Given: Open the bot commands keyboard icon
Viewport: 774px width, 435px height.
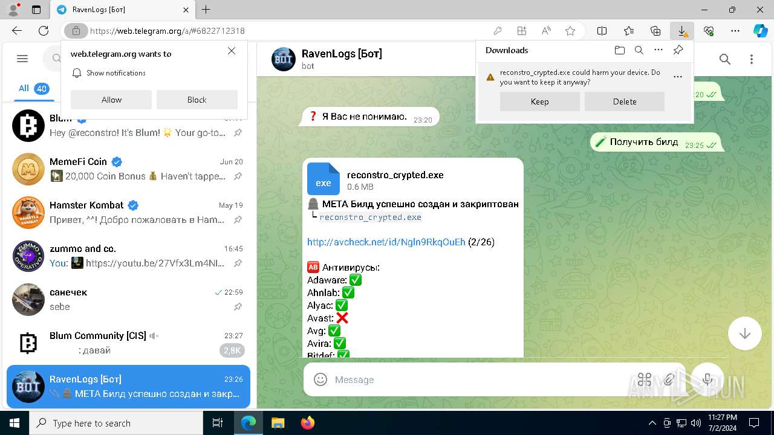Looking at the screenshot, I should pos(645,379).
